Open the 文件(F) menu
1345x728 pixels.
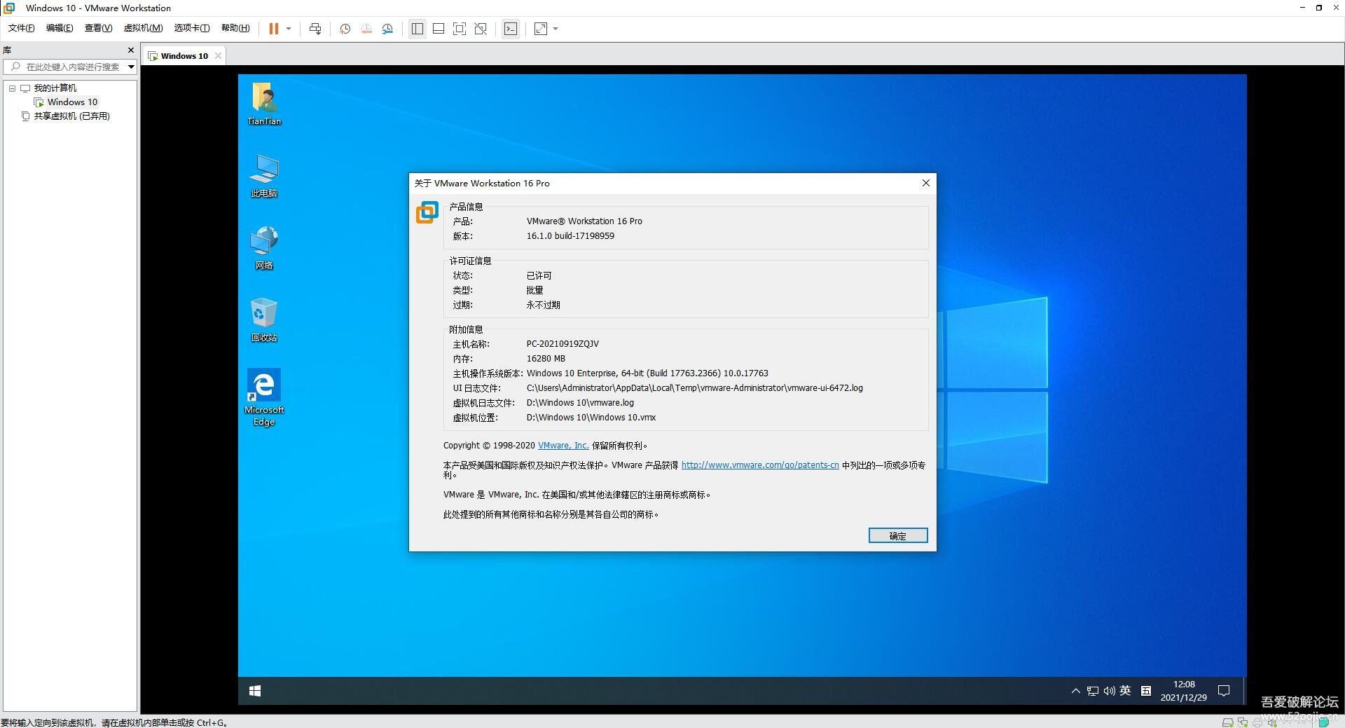[21, 28]
